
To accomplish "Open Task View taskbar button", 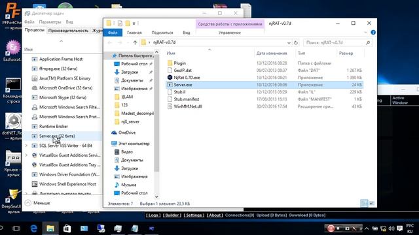I will pyautogui.click(x=16, y=228).
